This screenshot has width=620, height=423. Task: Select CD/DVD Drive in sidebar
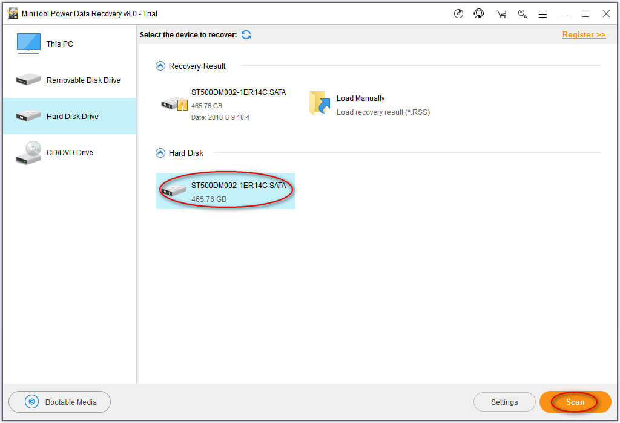point(70,153)
